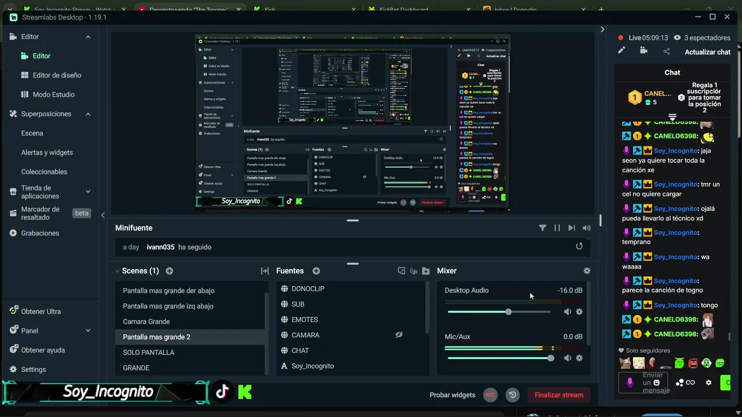Open the minifeed filter icon
742x417 pixels.
543,228
